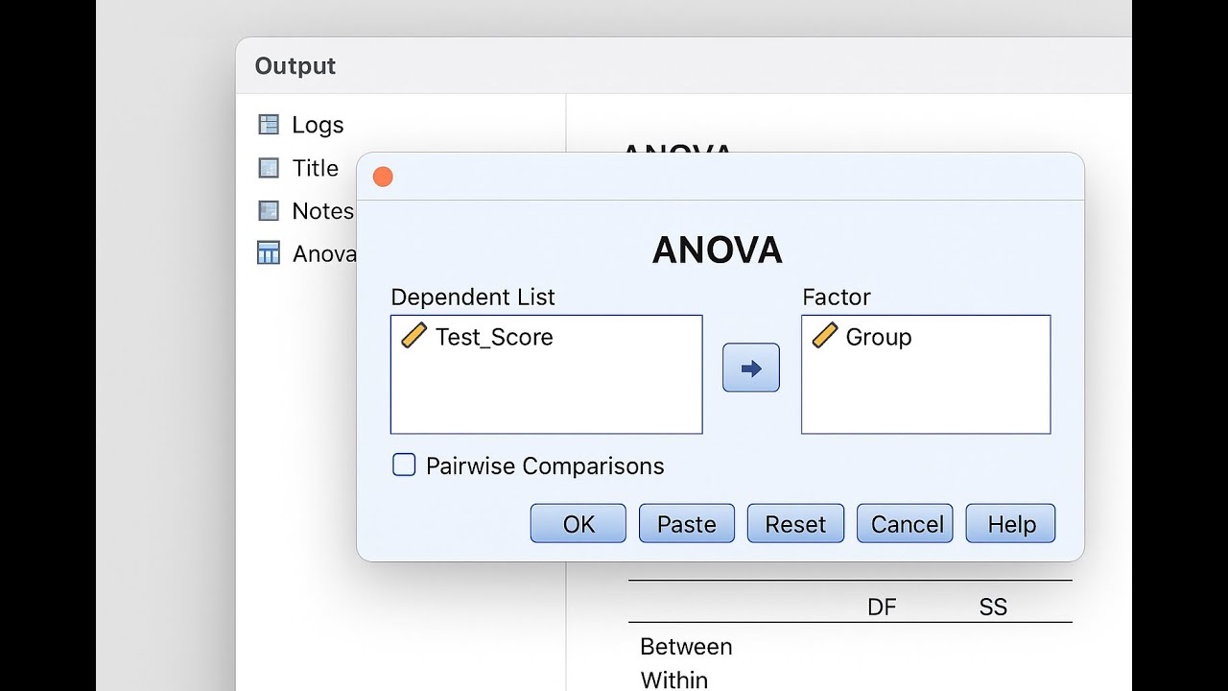
Task: Click the Paste button
Action: [x=687, y=524]
